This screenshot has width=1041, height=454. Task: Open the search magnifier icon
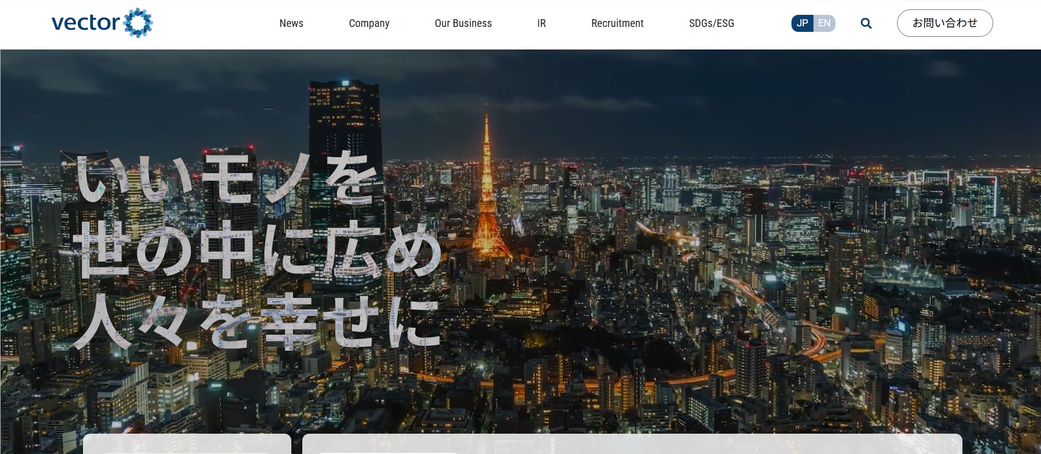[x=866, y=23]
